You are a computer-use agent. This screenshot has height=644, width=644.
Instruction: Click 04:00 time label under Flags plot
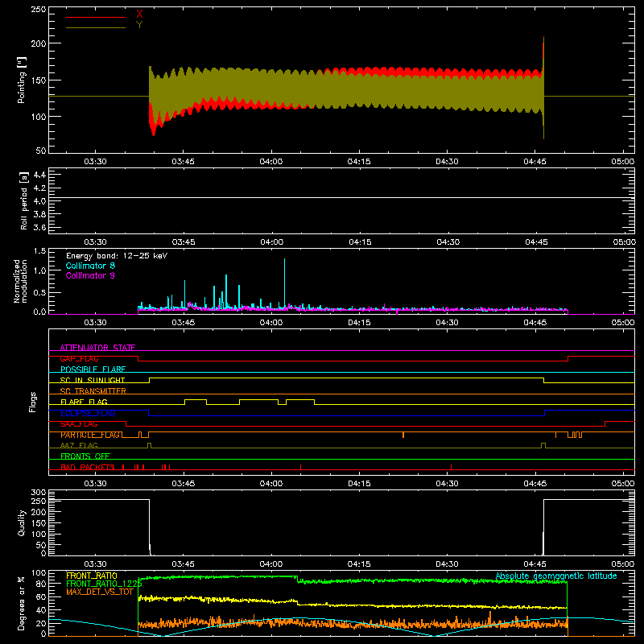[x=271, y=484]
